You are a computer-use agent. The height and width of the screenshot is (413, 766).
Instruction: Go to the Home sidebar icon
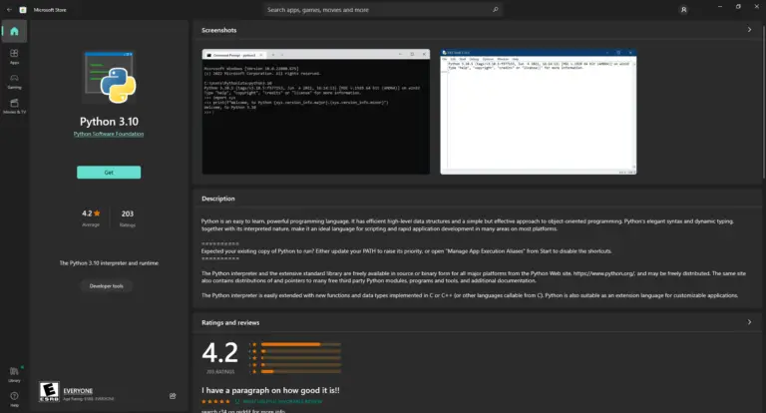point(14,31)
